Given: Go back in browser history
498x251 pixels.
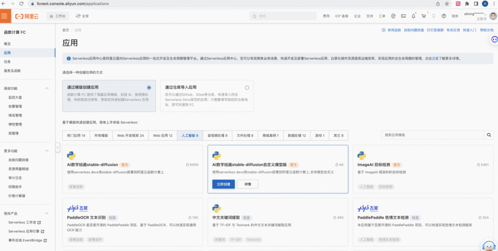Looking at the screenshot, I should 4,4.
